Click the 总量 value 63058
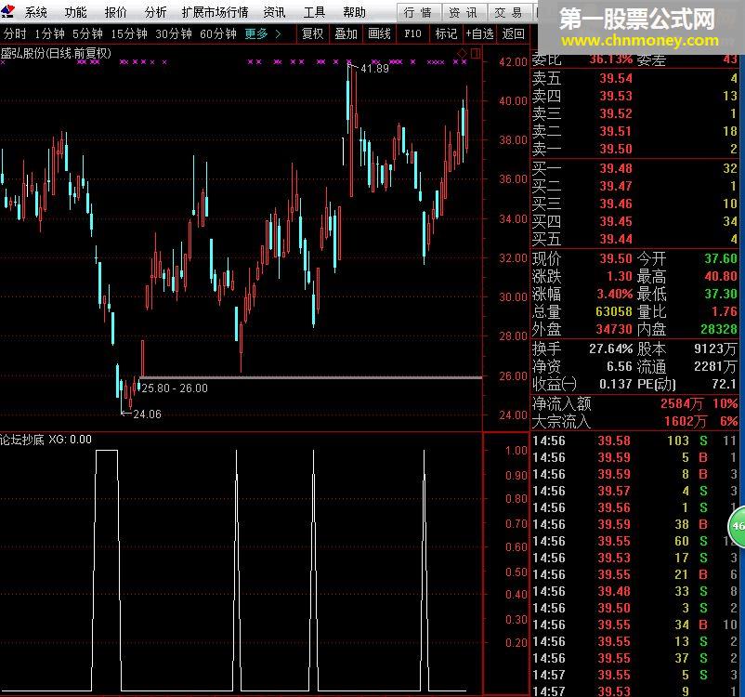The image size is (745, 697). (614, 311)
